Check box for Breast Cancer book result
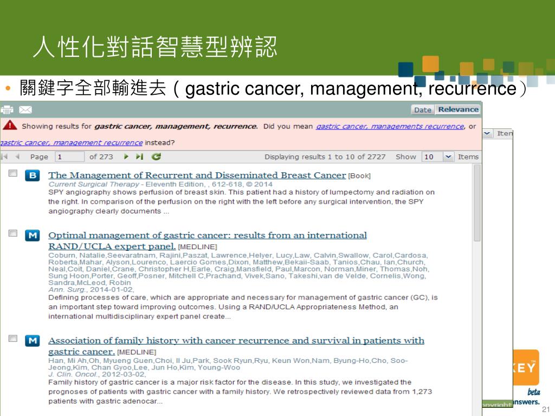 pyautogui.click(x=13, y=173)
